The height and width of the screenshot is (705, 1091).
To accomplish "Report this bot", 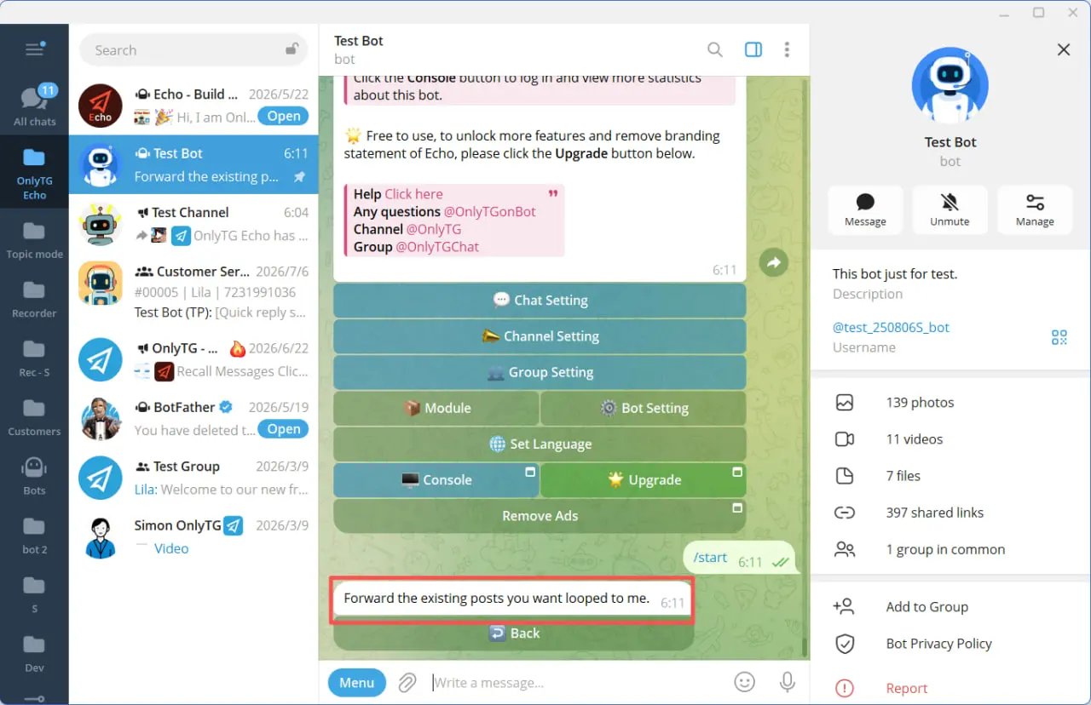I will click(x=950, y=688).
